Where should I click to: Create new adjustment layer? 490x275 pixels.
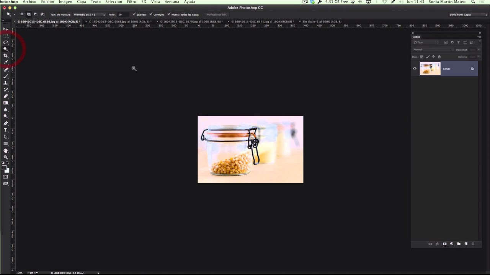coord(452,244)
